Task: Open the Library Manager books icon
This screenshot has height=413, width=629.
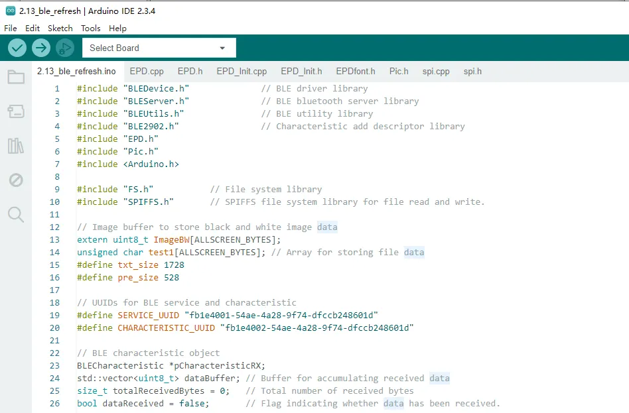Action: pos(16,146)
